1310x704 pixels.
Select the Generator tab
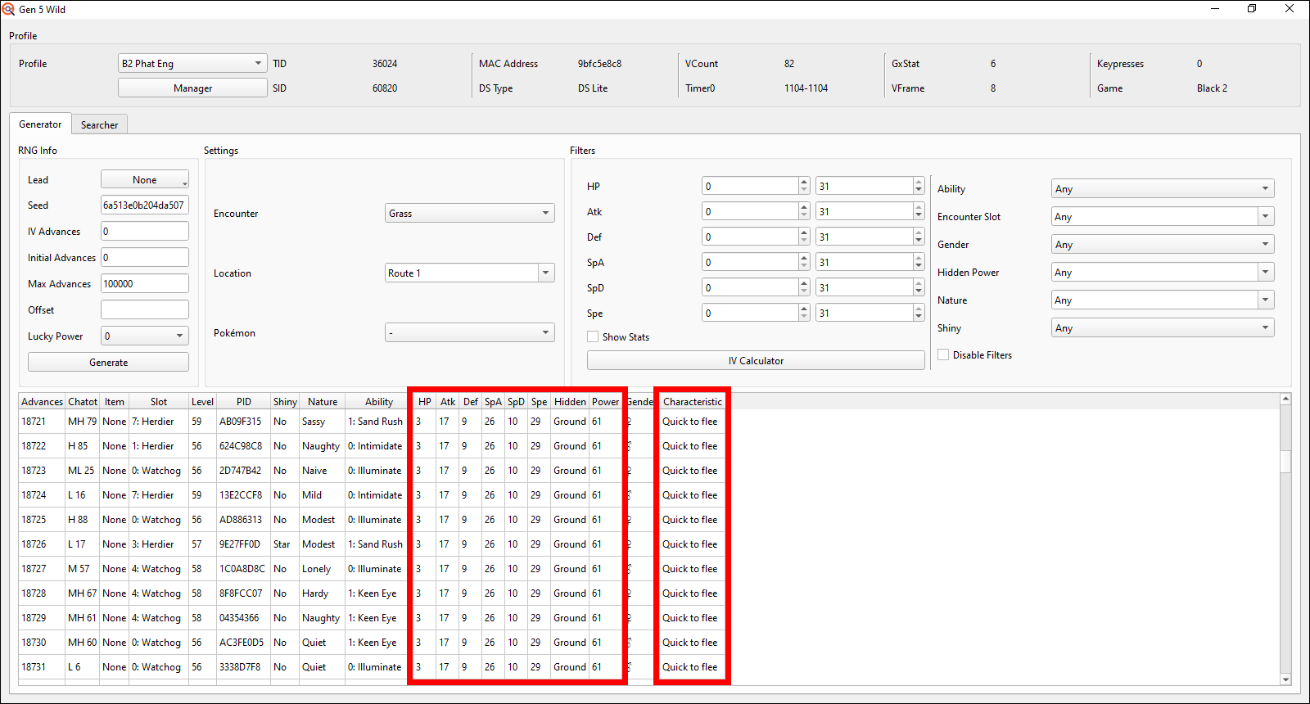coord(40,124)
